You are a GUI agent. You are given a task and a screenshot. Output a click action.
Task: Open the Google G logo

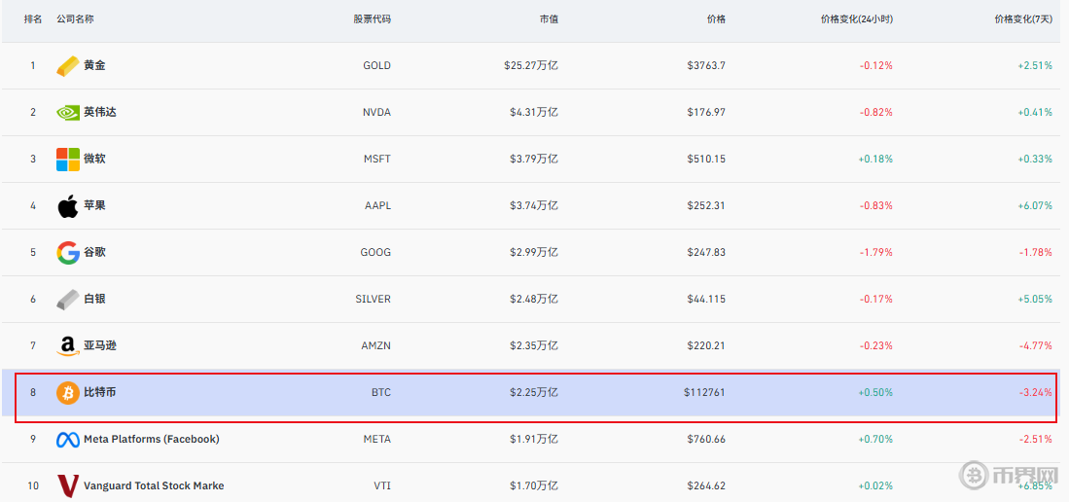click(x=67, y=253)
